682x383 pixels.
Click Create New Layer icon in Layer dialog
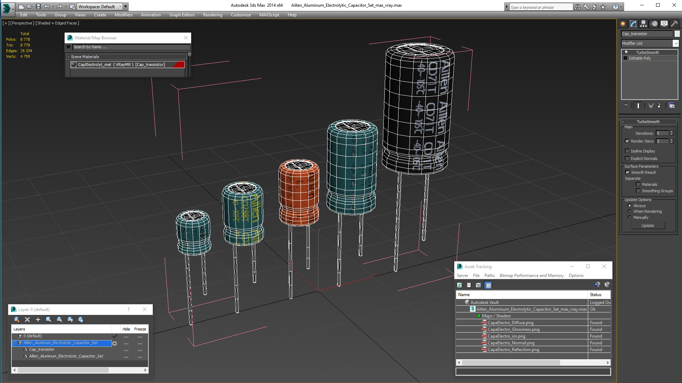(x=17, y=320)
